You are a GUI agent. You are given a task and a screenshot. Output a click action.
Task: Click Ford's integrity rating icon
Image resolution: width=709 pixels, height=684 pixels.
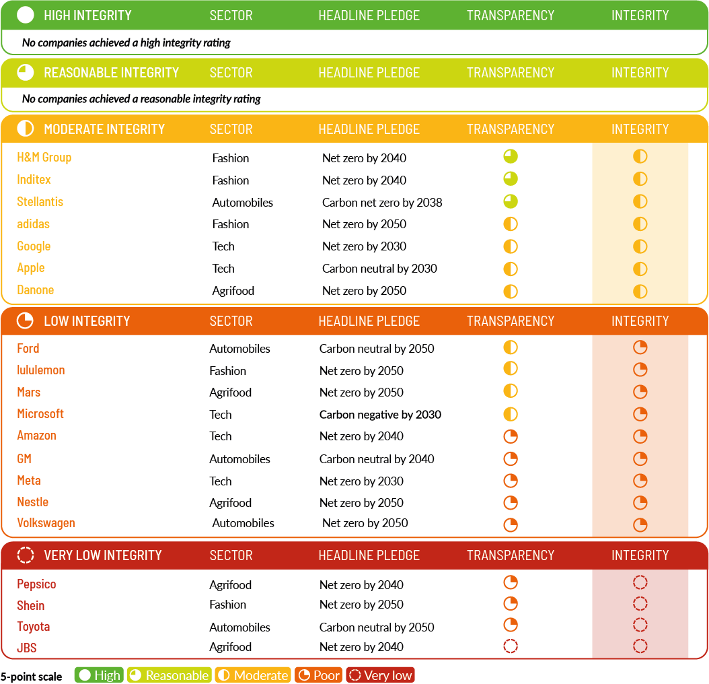(640, 347)
